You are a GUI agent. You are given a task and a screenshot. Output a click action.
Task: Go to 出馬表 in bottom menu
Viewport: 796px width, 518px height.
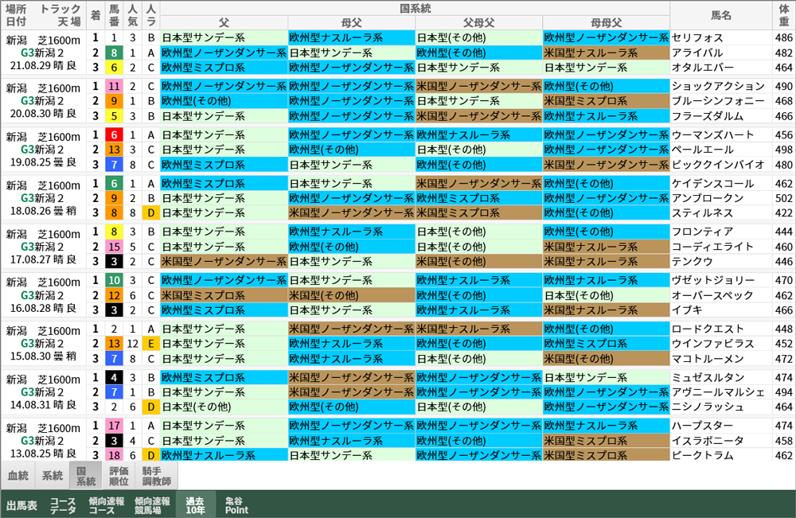(21, 505)
